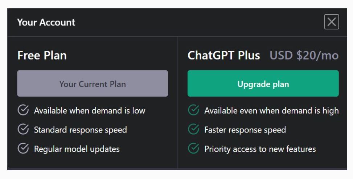Click the Available even when demand is high text

271,111
